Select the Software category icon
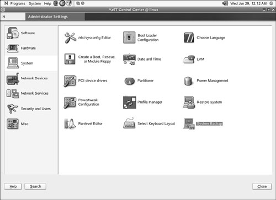276x200 pixels. [13, 33]
